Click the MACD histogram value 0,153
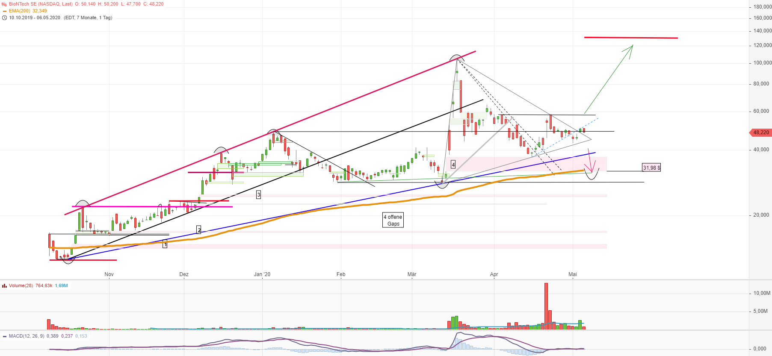 [81, 336]
